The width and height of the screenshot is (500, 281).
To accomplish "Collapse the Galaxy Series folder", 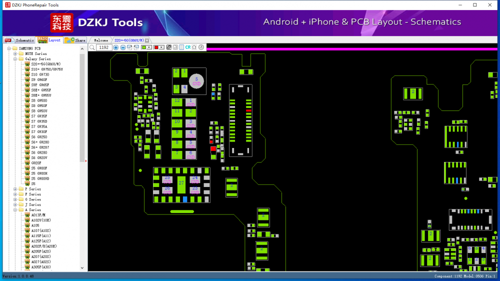I will (x=15, y=59).
